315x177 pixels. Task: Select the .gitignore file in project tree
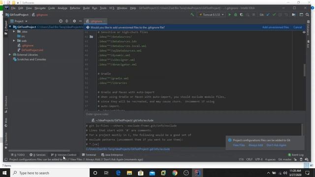coord(28,45)
